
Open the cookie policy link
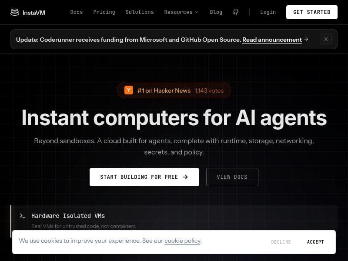pos(182,241)
